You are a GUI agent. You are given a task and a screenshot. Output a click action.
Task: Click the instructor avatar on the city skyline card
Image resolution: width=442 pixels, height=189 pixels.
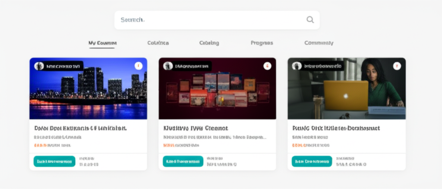(x=39, y=66)
